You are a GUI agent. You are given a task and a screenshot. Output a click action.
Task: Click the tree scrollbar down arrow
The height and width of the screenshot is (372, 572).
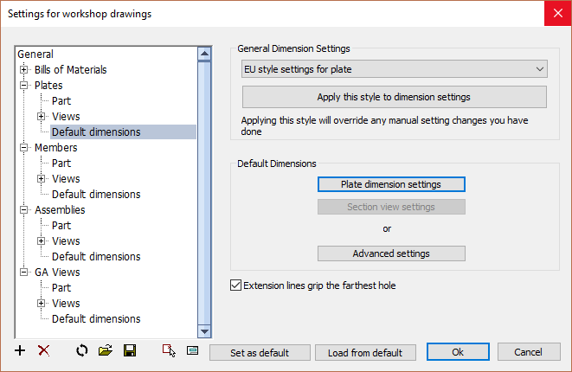click(x=204, y=331)
